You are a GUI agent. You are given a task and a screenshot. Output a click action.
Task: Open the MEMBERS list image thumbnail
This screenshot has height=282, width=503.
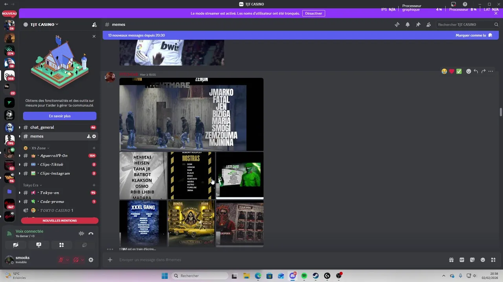[x=143, y=175]
